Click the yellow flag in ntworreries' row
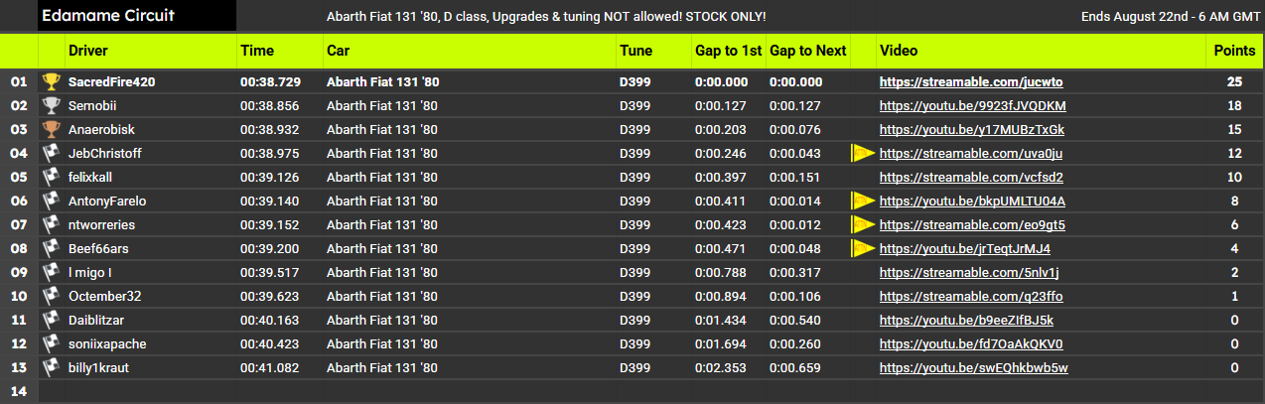Viewport: 1265px width, 404px height. tap(863, 224)
